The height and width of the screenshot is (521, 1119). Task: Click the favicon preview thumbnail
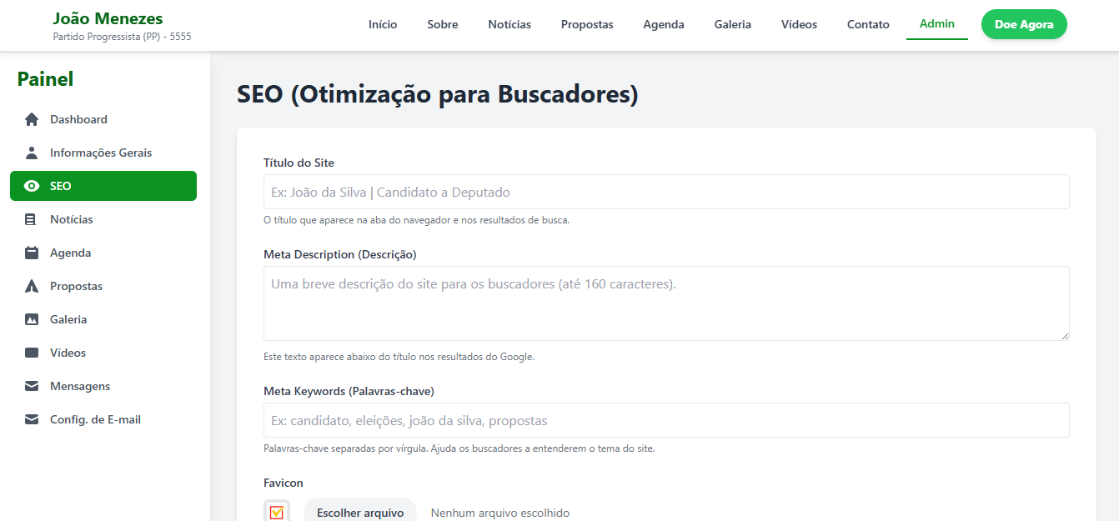point(277,512)
